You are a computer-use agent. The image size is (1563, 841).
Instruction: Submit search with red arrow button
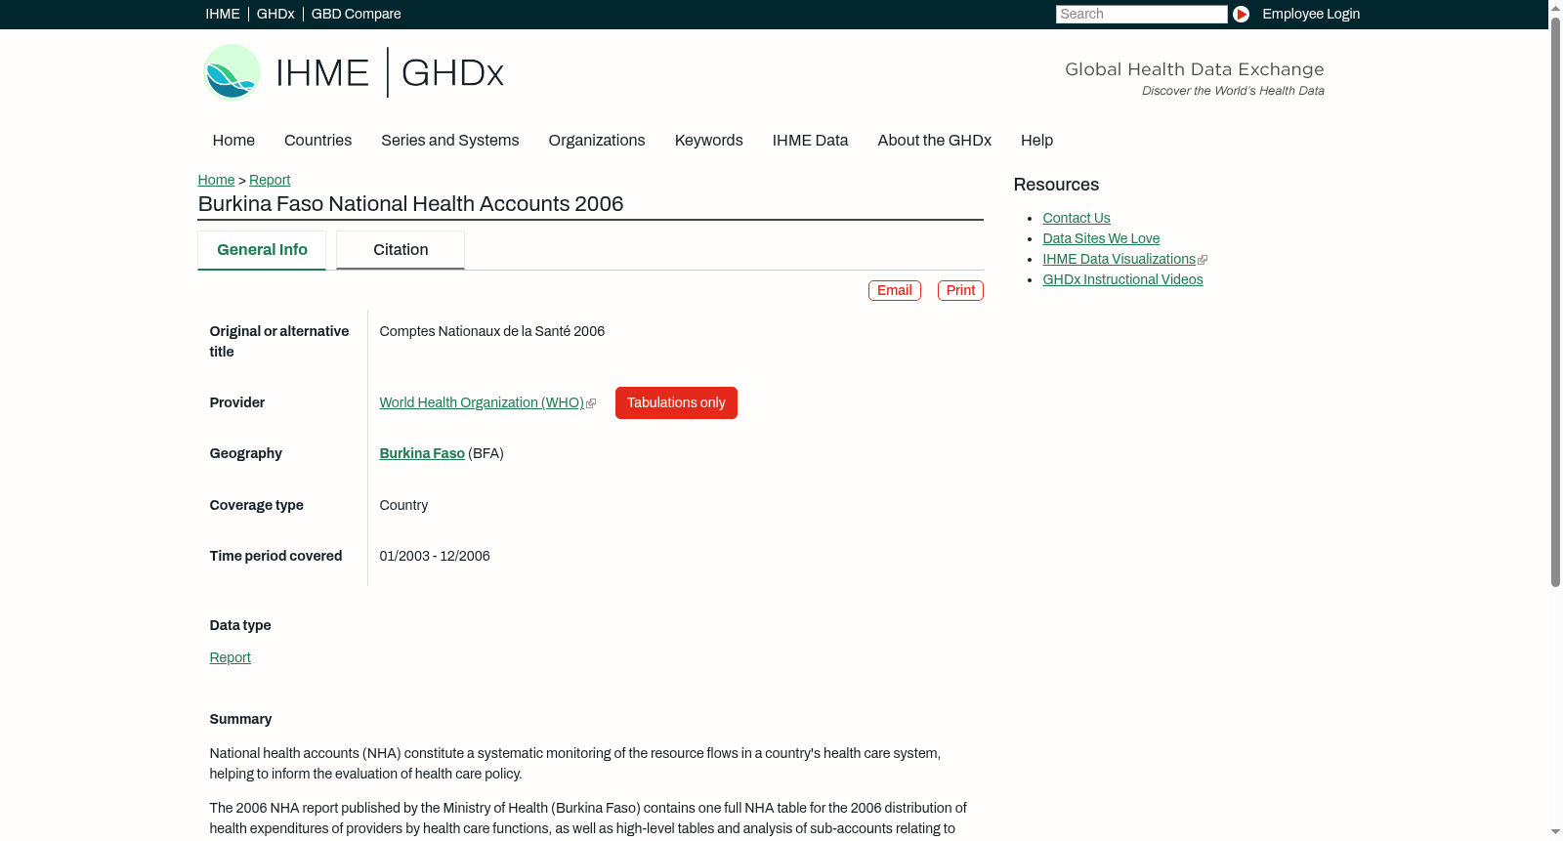1241,14
